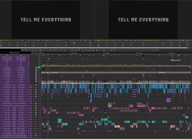The height and width of the screenshot is (139, 192).
Task: Toggle Source/Record mode in timeline toolbar
Action: point(40,50)
